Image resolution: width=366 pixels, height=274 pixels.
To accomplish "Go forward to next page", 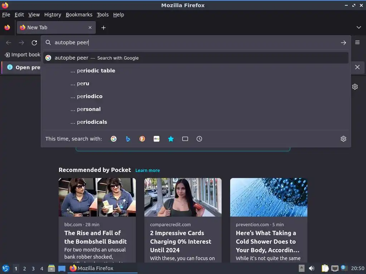I will (21, 43).
